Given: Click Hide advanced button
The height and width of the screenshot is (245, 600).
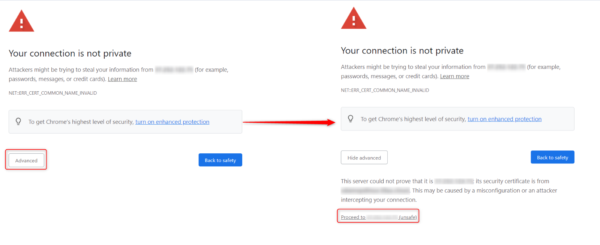Looking at the screenshot, I should click(x=364, y=157).
